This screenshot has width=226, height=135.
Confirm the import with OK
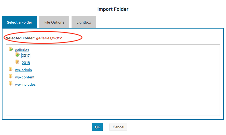[97, 127]
